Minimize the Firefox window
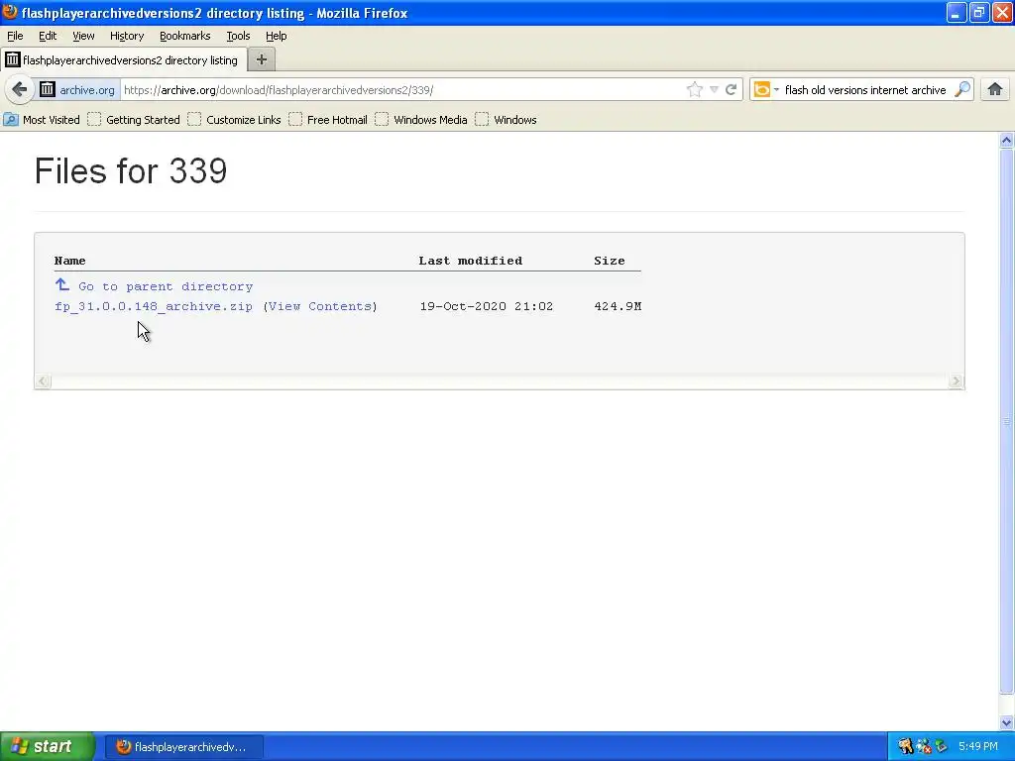Image resolution: width=1015 pixels, height=761 pixels. point(957,12)
